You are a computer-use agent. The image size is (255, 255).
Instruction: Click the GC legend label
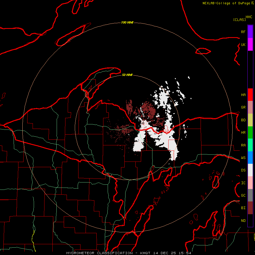click(243, 195)
